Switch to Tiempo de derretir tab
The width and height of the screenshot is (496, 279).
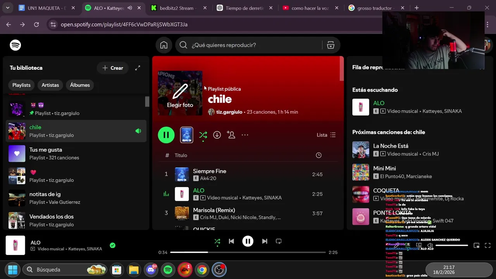[245, 8]
